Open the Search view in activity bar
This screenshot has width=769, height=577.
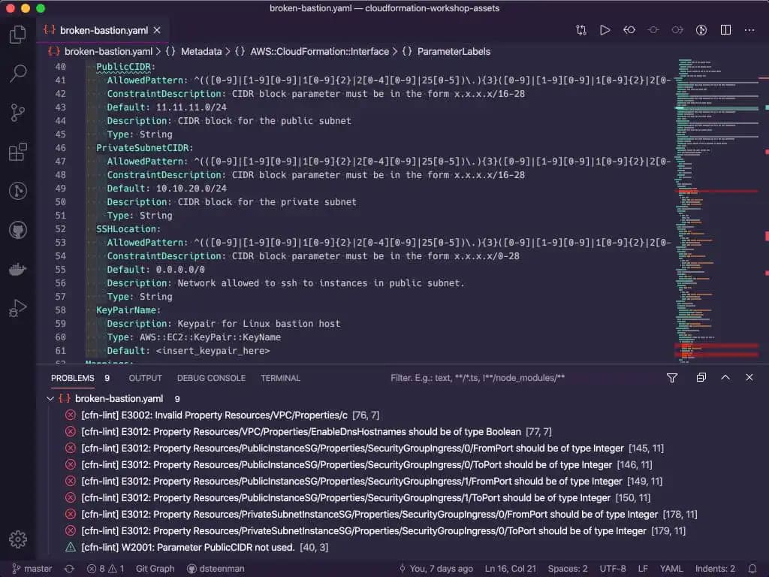pos(17,74)
